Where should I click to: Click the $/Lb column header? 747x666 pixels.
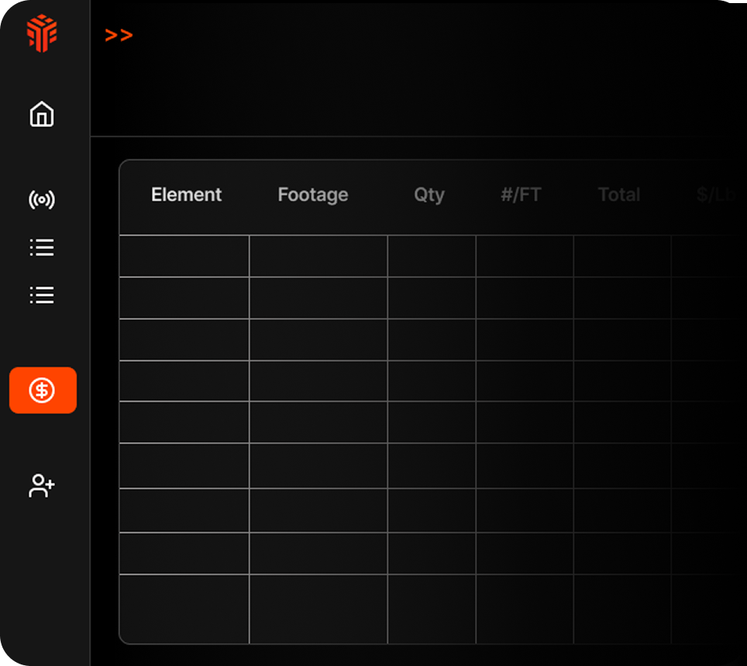click(717, 194)
